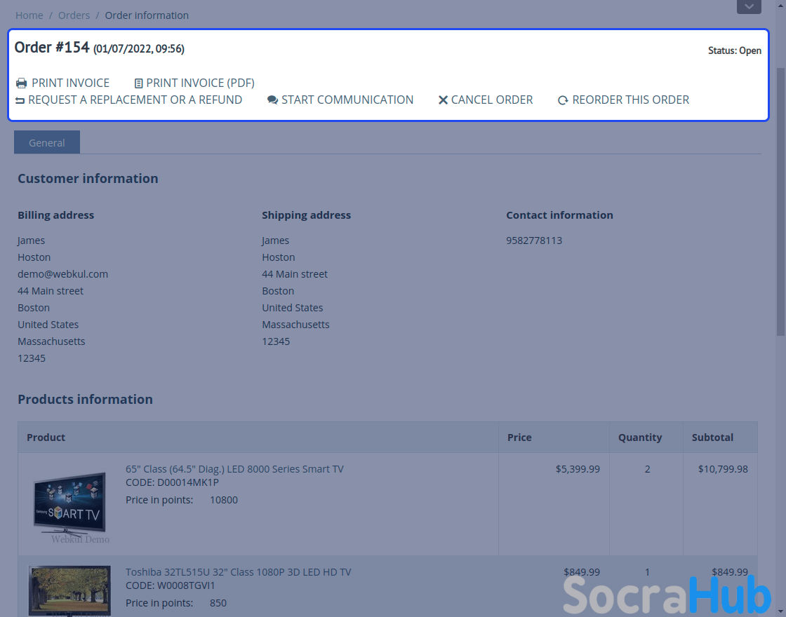786x617 pixels.
Task: Select the CANCEL ORDER text link
Action: 491,100
